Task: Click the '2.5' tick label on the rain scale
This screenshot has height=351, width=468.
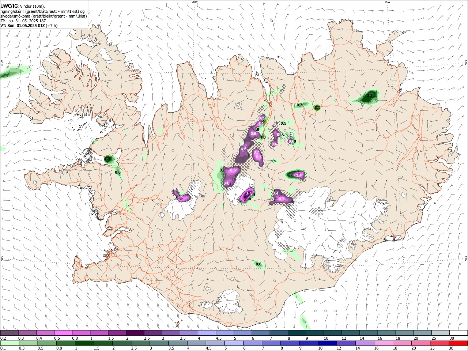Action: tap(134, 348)
